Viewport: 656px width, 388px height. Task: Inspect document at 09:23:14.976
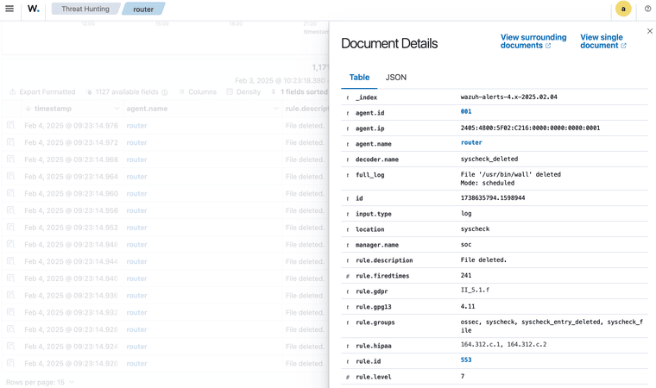coord(11,125)
